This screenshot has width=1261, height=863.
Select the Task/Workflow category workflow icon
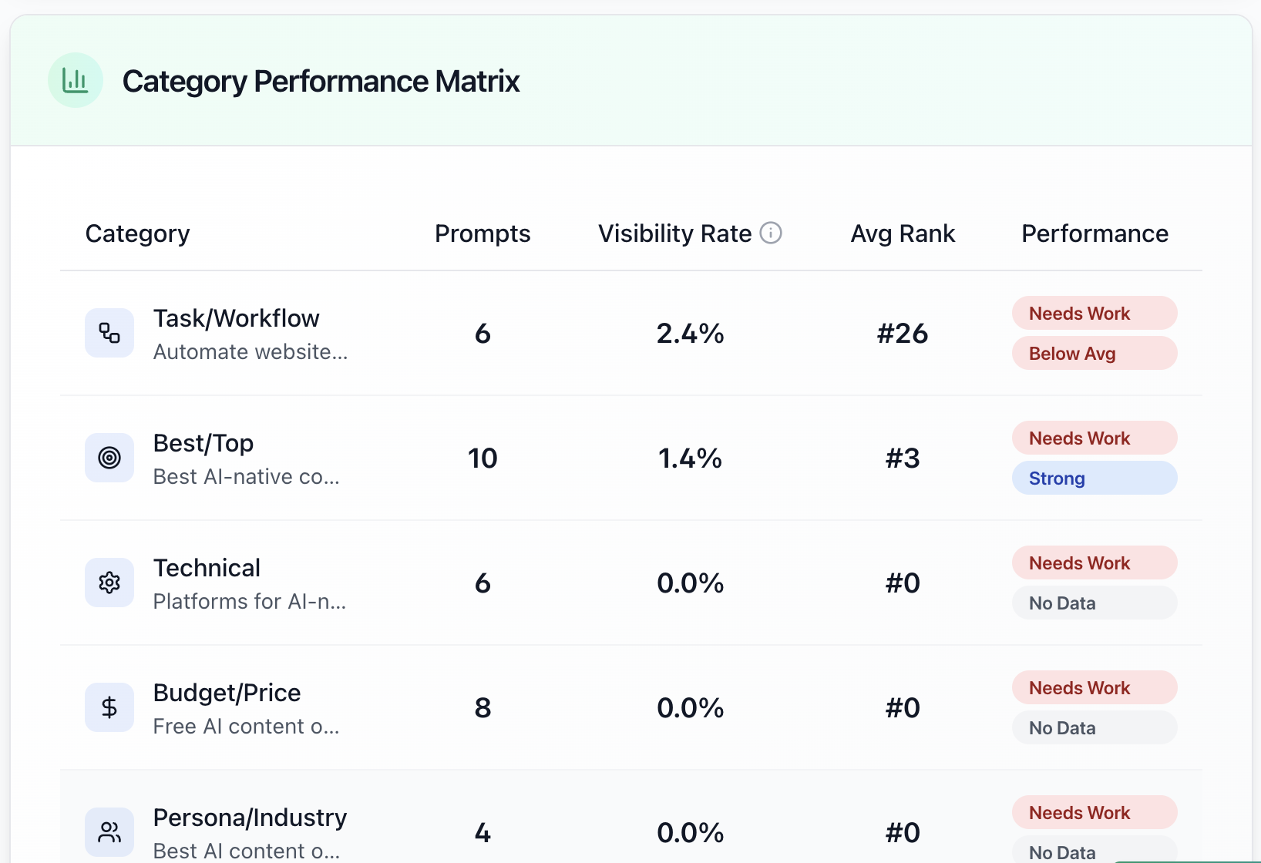pyautogui.click(x=109, y=333)
